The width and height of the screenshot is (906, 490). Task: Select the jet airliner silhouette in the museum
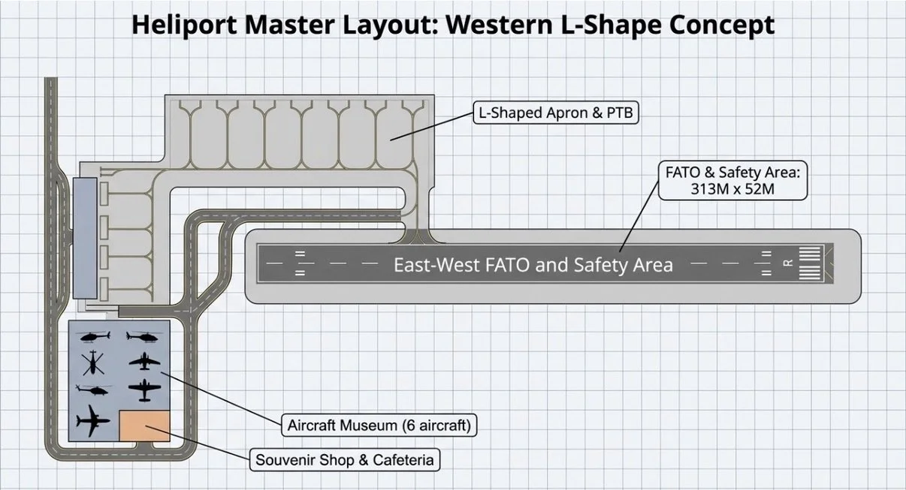click(x=94, y=421)
